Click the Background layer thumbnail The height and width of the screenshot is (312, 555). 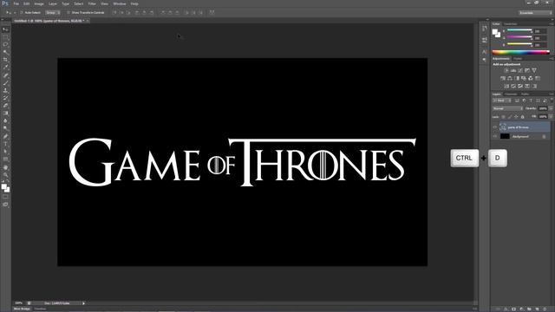click(505, 136)
